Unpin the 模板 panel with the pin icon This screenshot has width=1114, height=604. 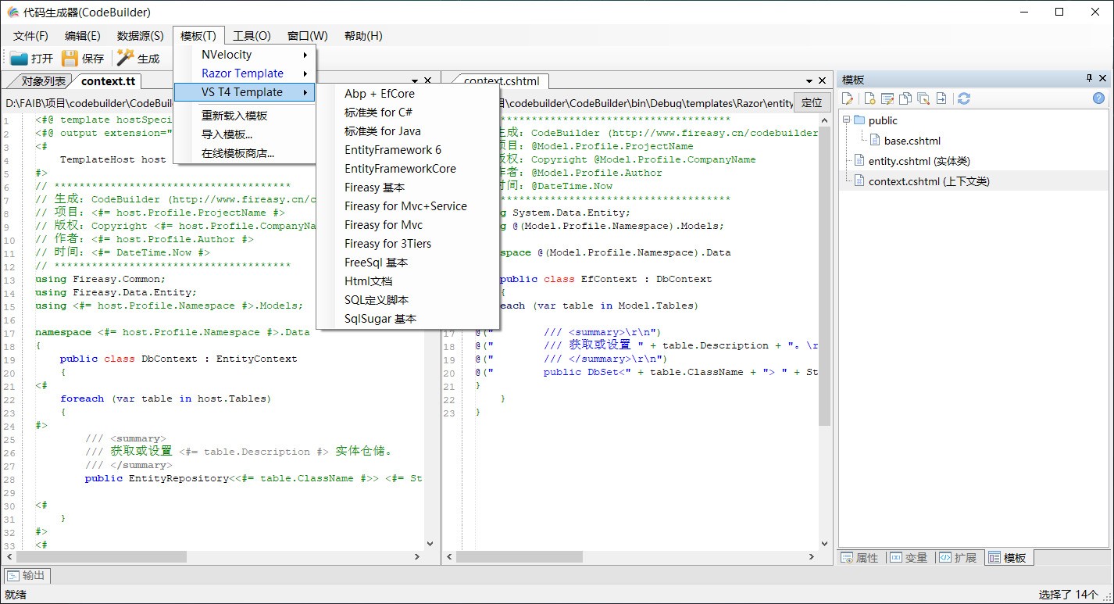(1089, 78)
